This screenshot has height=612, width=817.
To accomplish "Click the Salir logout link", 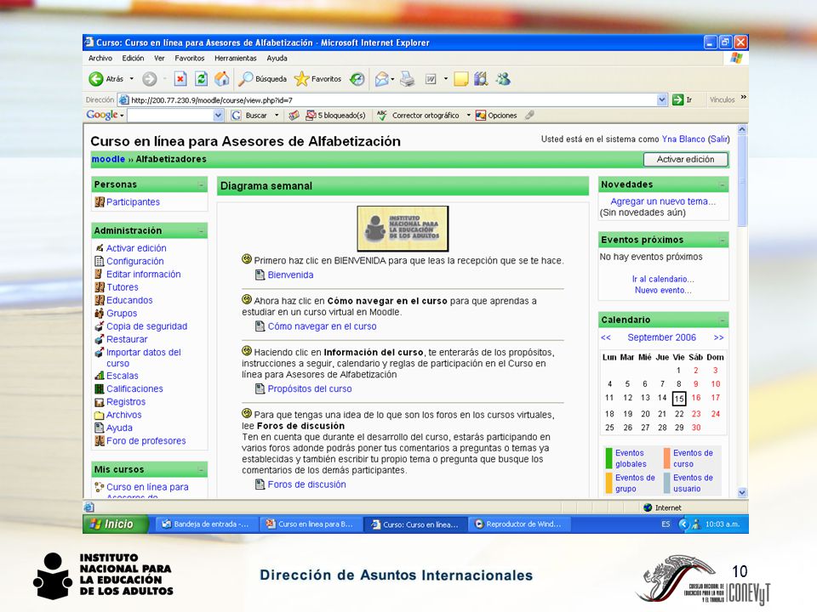I will coord(718,139).
